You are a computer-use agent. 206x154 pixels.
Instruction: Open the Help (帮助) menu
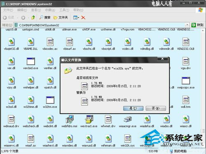tap(78, 10)
